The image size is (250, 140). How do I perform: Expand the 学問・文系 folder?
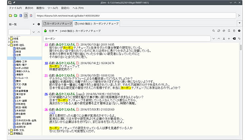point(9,130)
